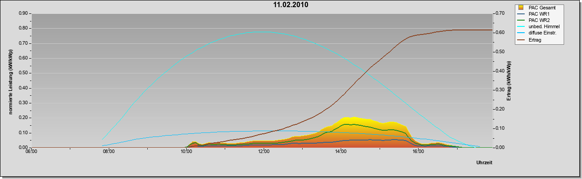Click the chart title 11.02.2010
Viewport: 582px width, 179px height.
click(291, 5)
